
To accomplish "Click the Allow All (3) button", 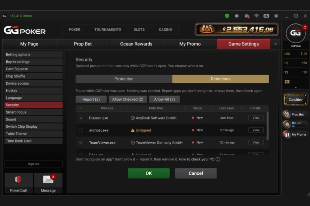I will click(x=165, y=99).
